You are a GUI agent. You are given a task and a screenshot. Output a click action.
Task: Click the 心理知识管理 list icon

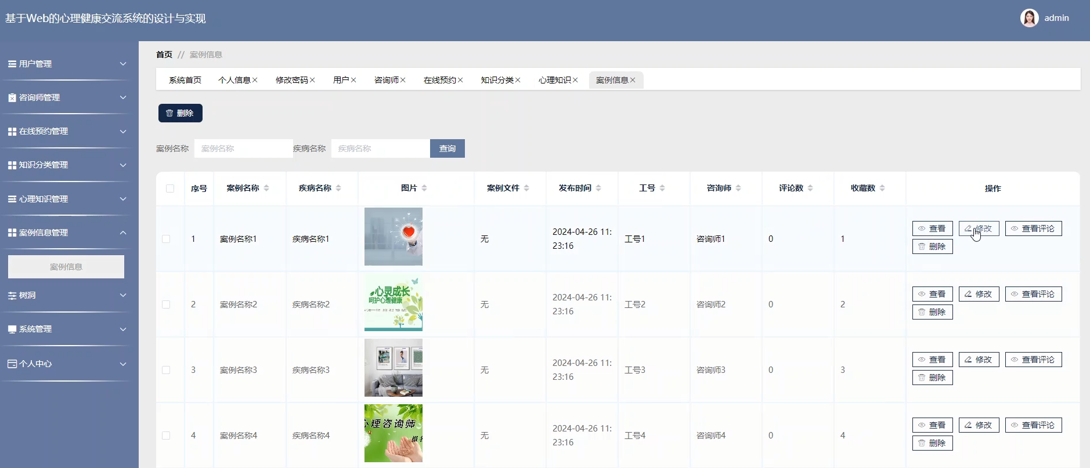pyautogui.click(x=12, y=199)
